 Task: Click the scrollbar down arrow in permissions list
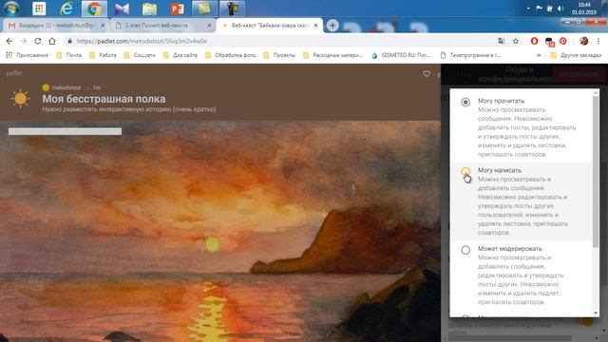pos(596,313)
